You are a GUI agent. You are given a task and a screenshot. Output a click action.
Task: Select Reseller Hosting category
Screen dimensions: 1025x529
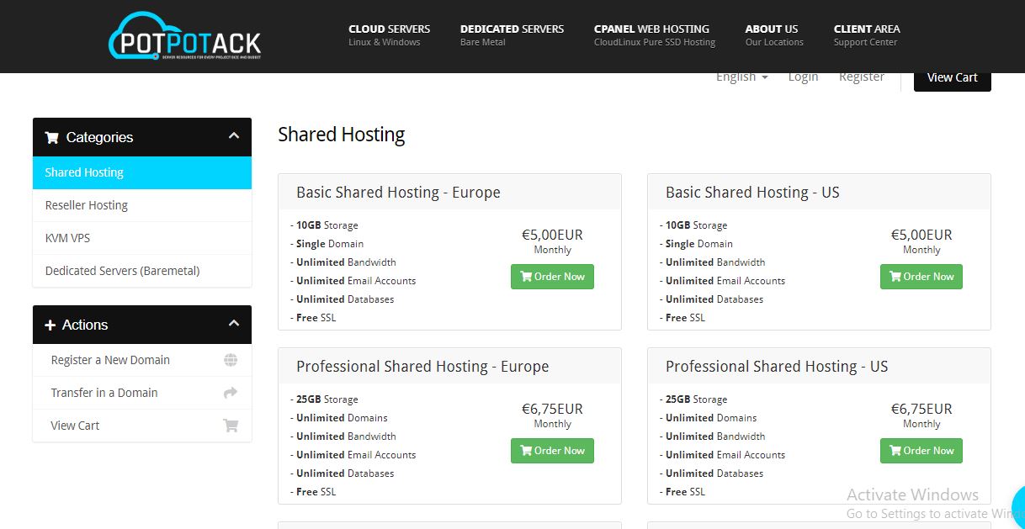87,205
